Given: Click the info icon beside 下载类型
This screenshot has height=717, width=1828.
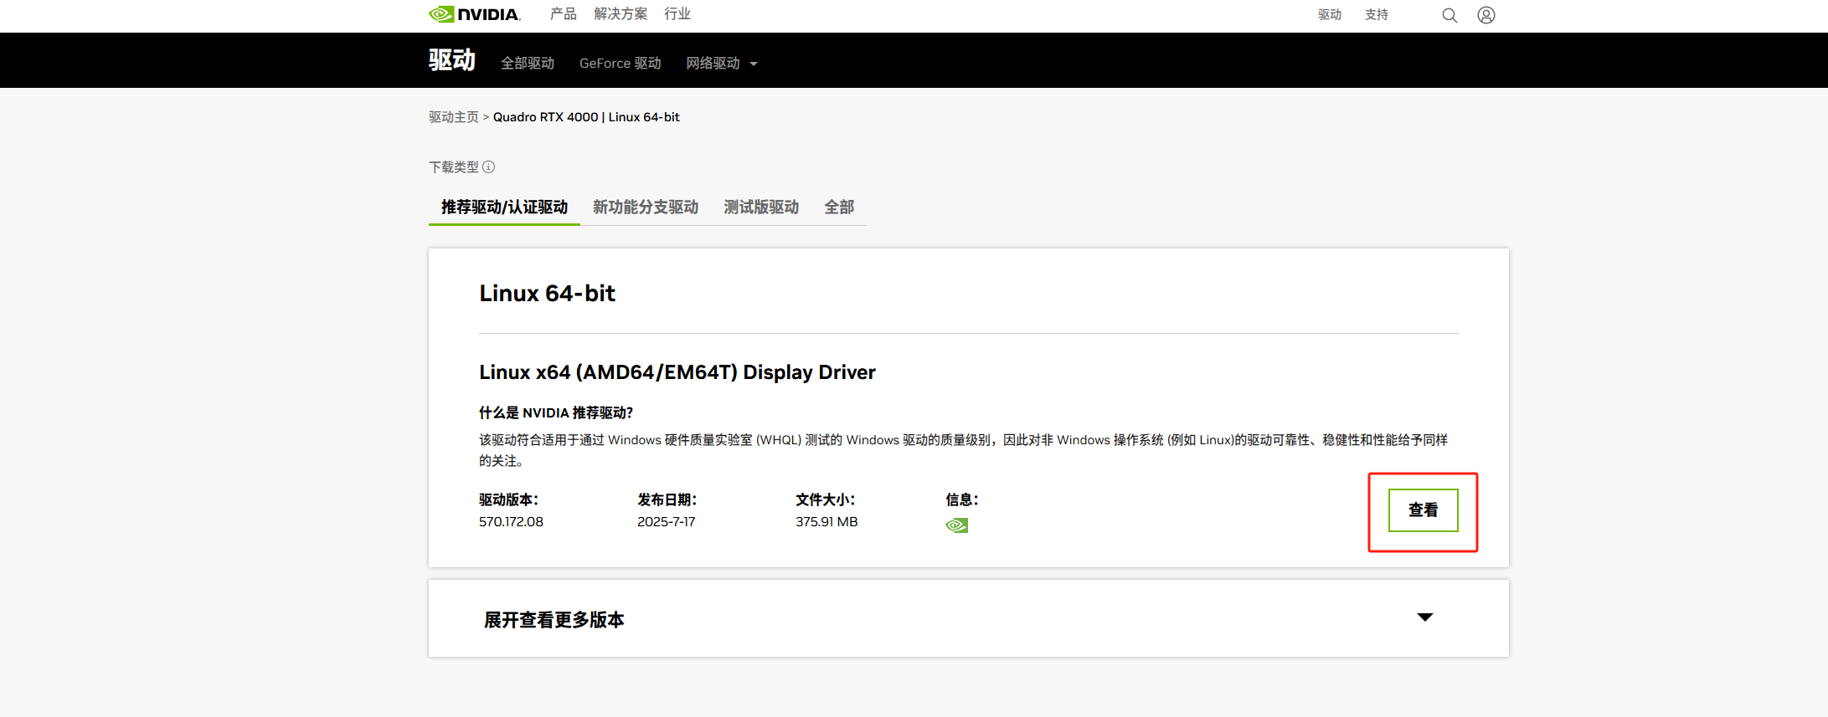Looking at the screenshot, I should pos(489,167).
